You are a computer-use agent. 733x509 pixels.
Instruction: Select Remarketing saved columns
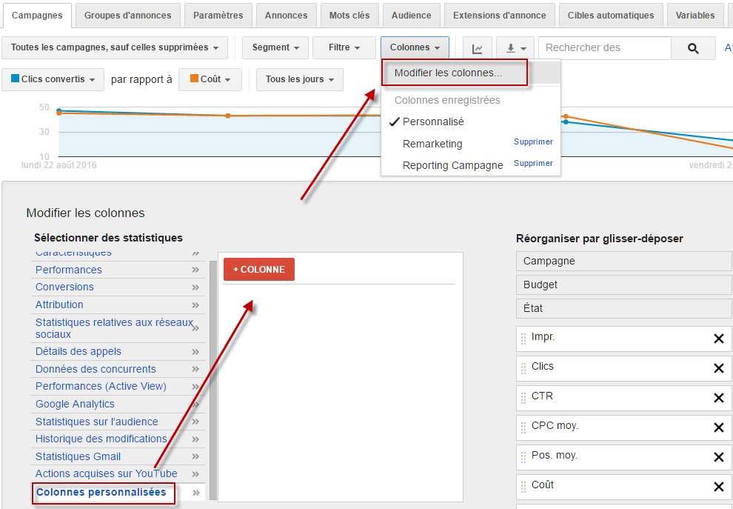[x=432, y=144]
